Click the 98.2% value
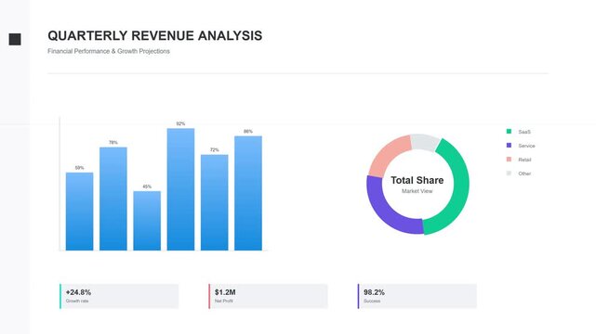 click(x=374, y=292)
